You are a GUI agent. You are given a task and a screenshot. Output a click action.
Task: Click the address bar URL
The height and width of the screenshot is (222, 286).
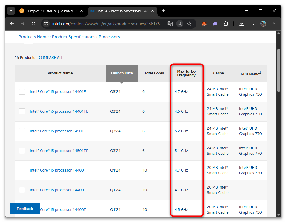(x=107, y=24)
